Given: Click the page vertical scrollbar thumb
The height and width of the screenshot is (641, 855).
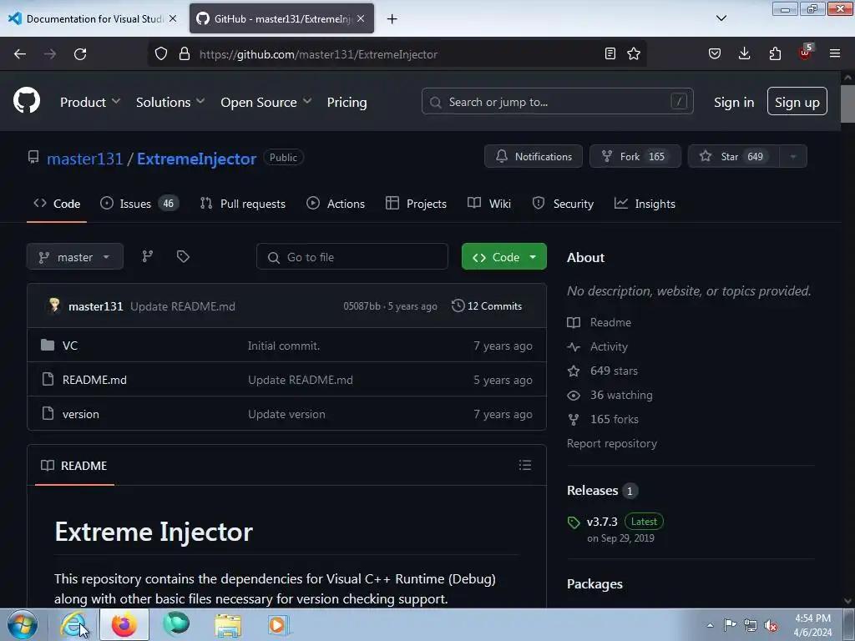Looking at the screenshot, I should 848,103.
